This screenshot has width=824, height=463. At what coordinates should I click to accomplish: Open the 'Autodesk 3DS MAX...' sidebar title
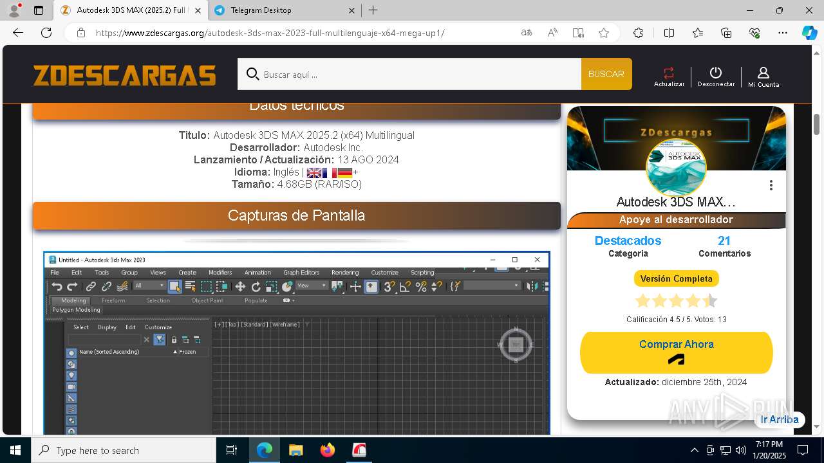pos(676,202)
